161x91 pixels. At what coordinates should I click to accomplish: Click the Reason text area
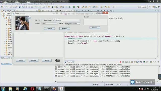pos(95,22)
